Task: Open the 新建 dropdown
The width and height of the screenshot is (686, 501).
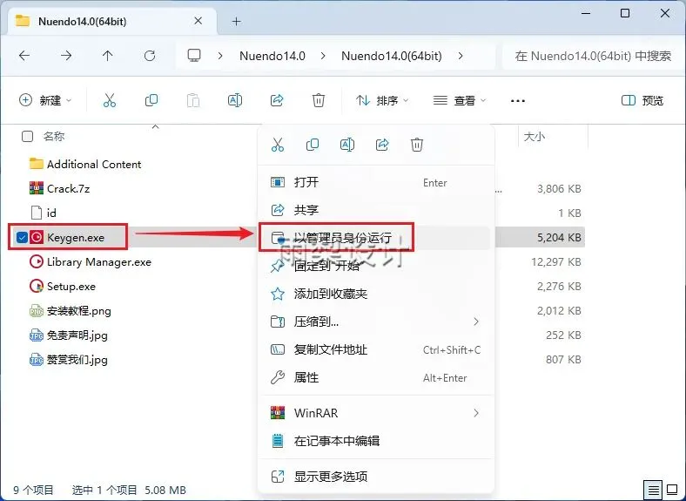Action: point(45,100)
